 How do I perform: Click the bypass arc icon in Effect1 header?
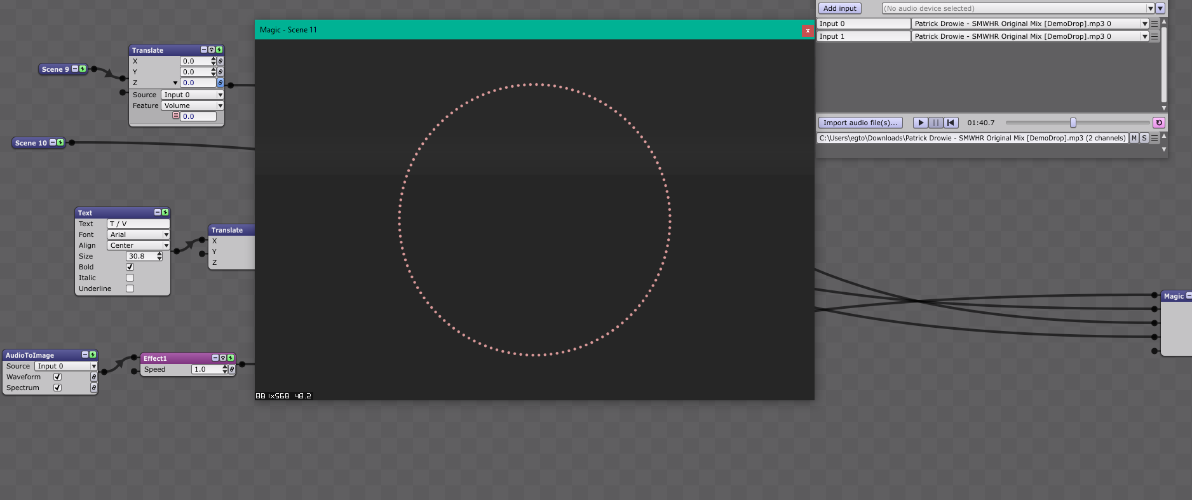click(223, 358)
